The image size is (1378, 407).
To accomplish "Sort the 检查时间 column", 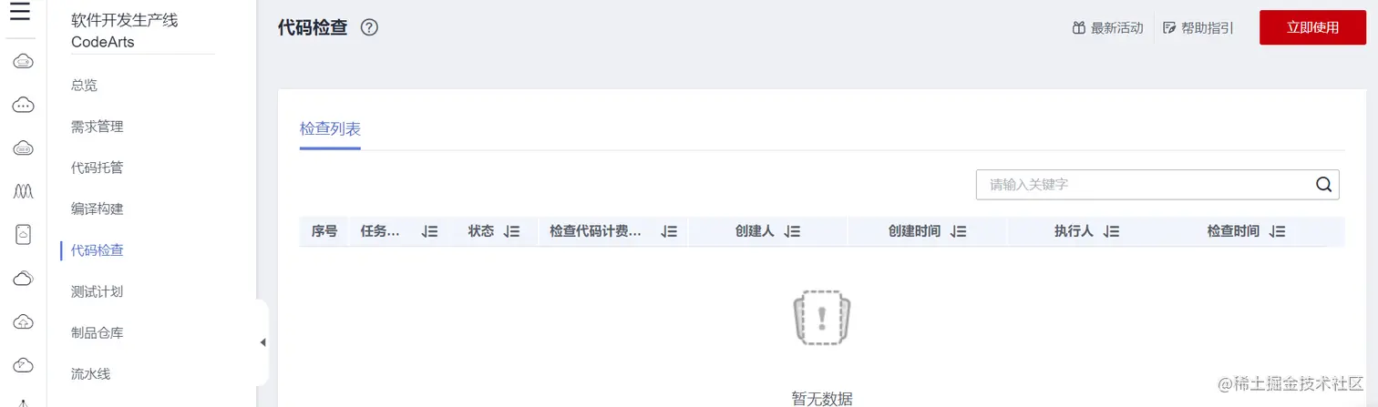I will click(x=1277, y=232).
